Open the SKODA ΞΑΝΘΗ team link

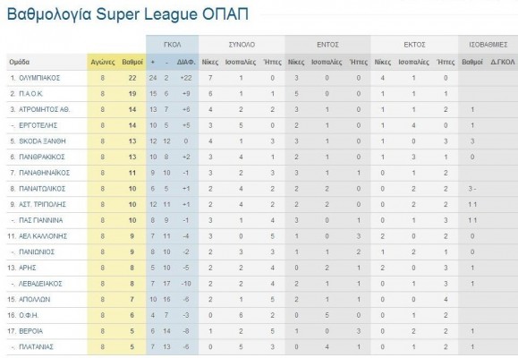click(42, 141)
